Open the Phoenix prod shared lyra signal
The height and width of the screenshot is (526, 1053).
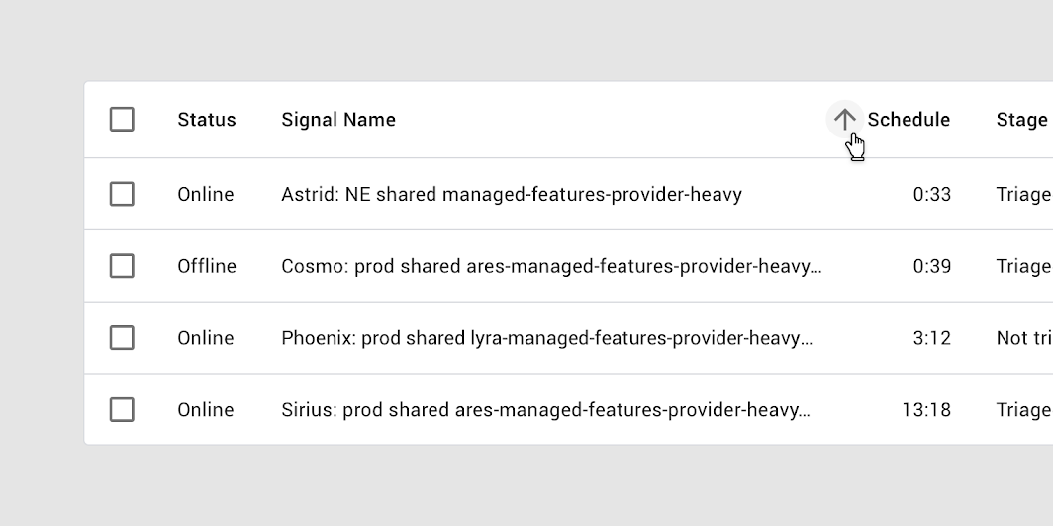(546, 338)
